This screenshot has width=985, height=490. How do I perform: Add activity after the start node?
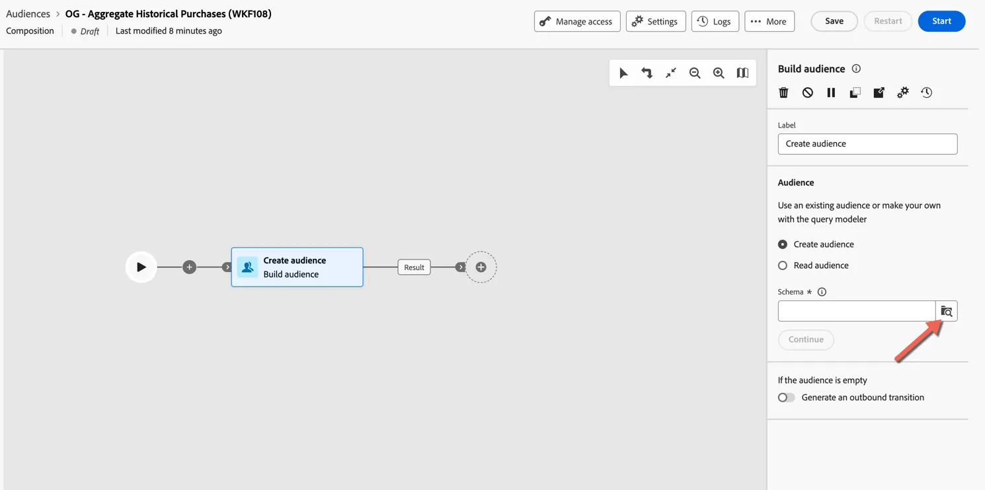(x=189, y=267)
